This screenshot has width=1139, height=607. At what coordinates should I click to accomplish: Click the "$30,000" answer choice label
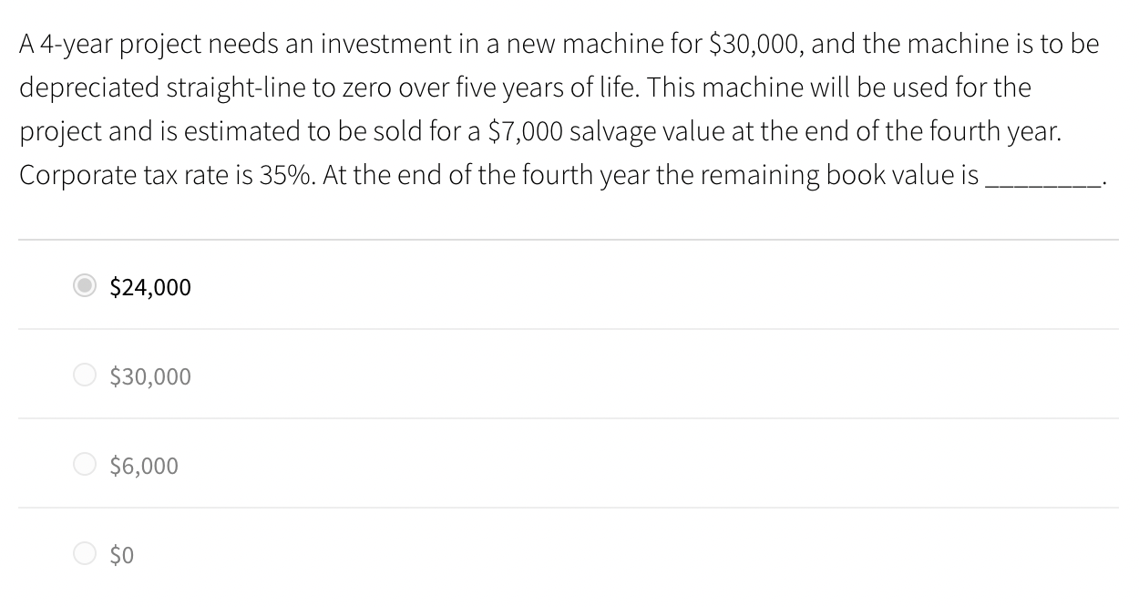pyautogui.click(x=150, y=377)
